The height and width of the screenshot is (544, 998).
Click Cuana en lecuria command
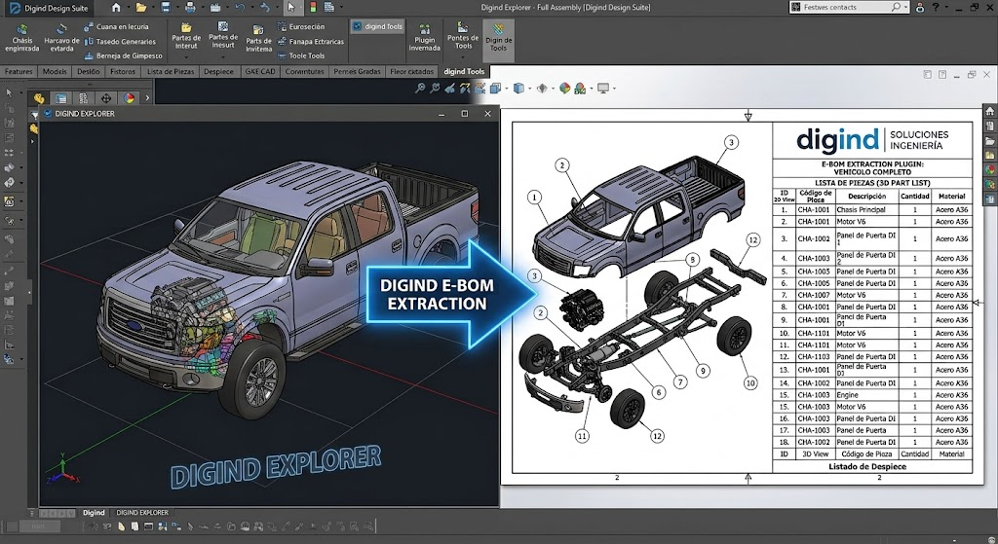pos(117,26)
